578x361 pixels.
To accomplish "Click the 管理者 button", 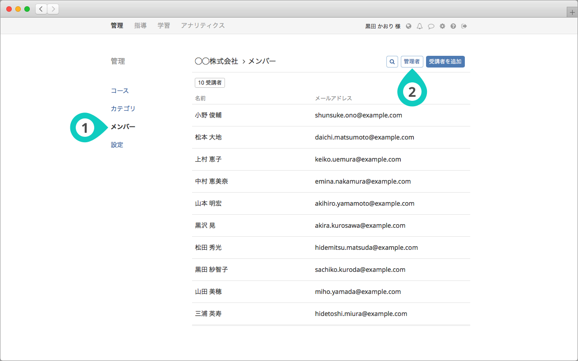I will point(412,62).
